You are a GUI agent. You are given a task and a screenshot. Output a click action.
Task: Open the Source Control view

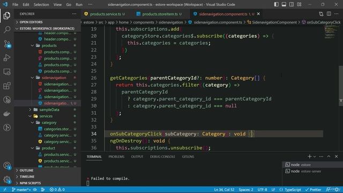(7, 44)
